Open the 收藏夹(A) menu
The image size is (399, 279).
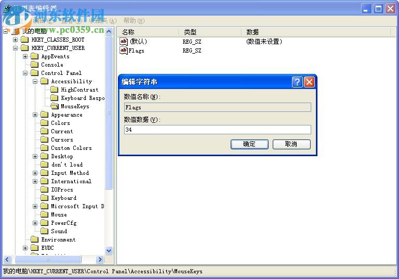(x=103, y=21)
